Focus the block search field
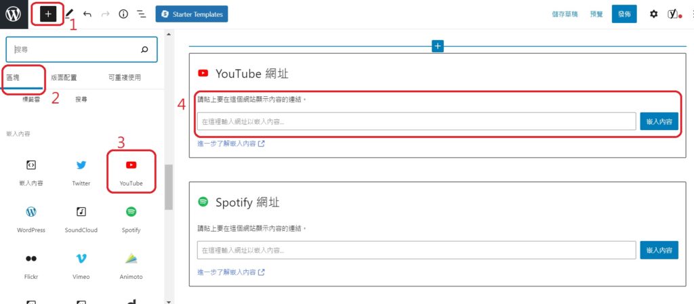The width and height of the screenshot is (694, 304). [81, 49]
